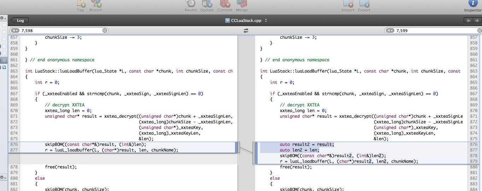
Task: Toggle the first sidebar checkbox
Action: pos(4,25)
